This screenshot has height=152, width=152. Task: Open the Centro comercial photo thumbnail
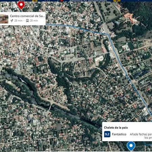point(4,19)
